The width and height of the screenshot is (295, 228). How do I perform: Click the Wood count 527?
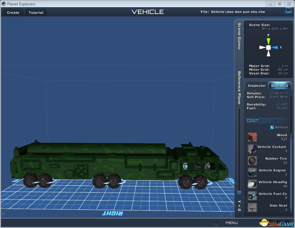(284, 139)
